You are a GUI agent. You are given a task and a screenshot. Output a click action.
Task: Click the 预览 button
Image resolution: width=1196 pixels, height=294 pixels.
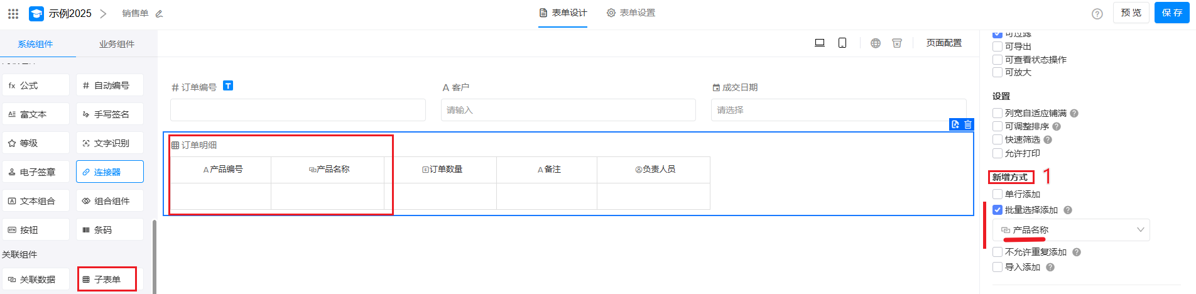pyautogui.click(x=1131, y=13)
